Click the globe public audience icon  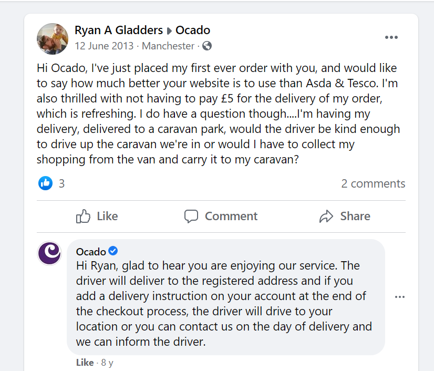tap(207, 46)
